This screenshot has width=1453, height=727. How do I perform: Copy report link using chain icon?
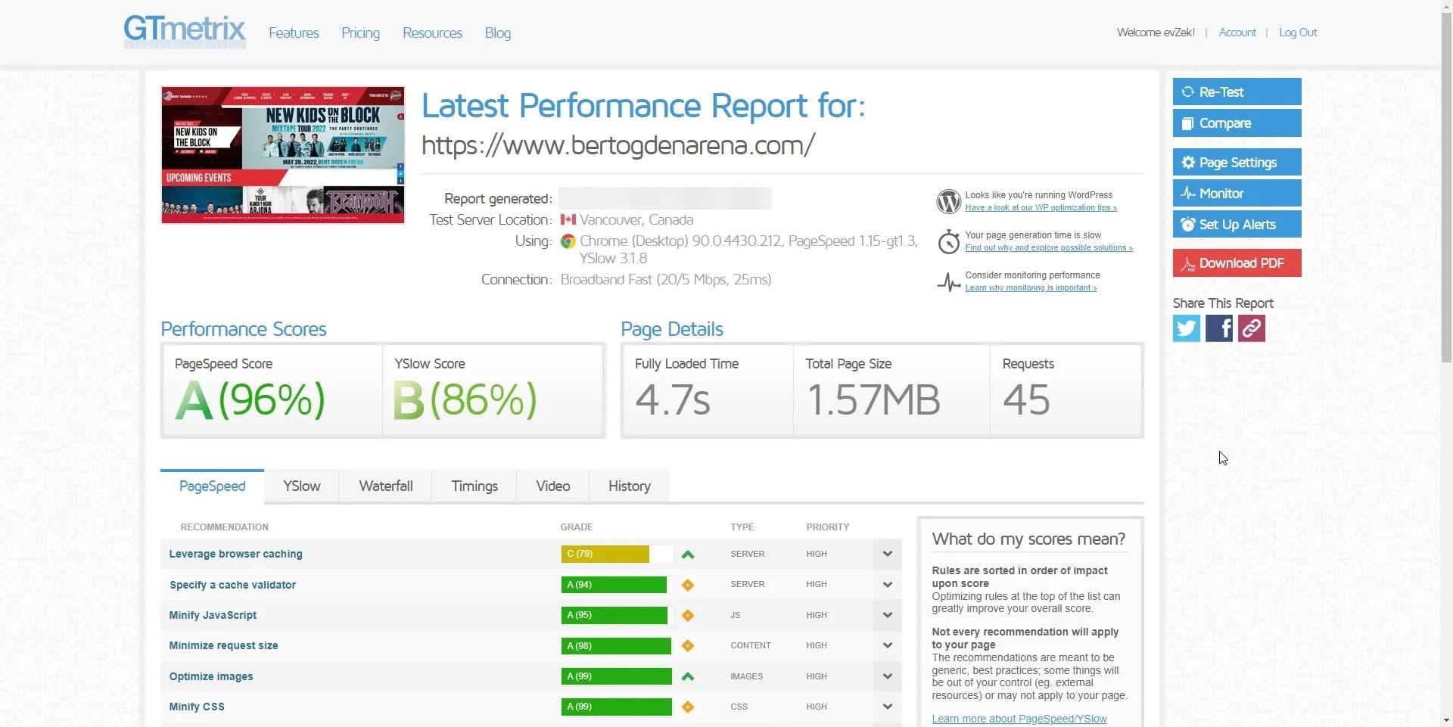tap(1251, 328)
